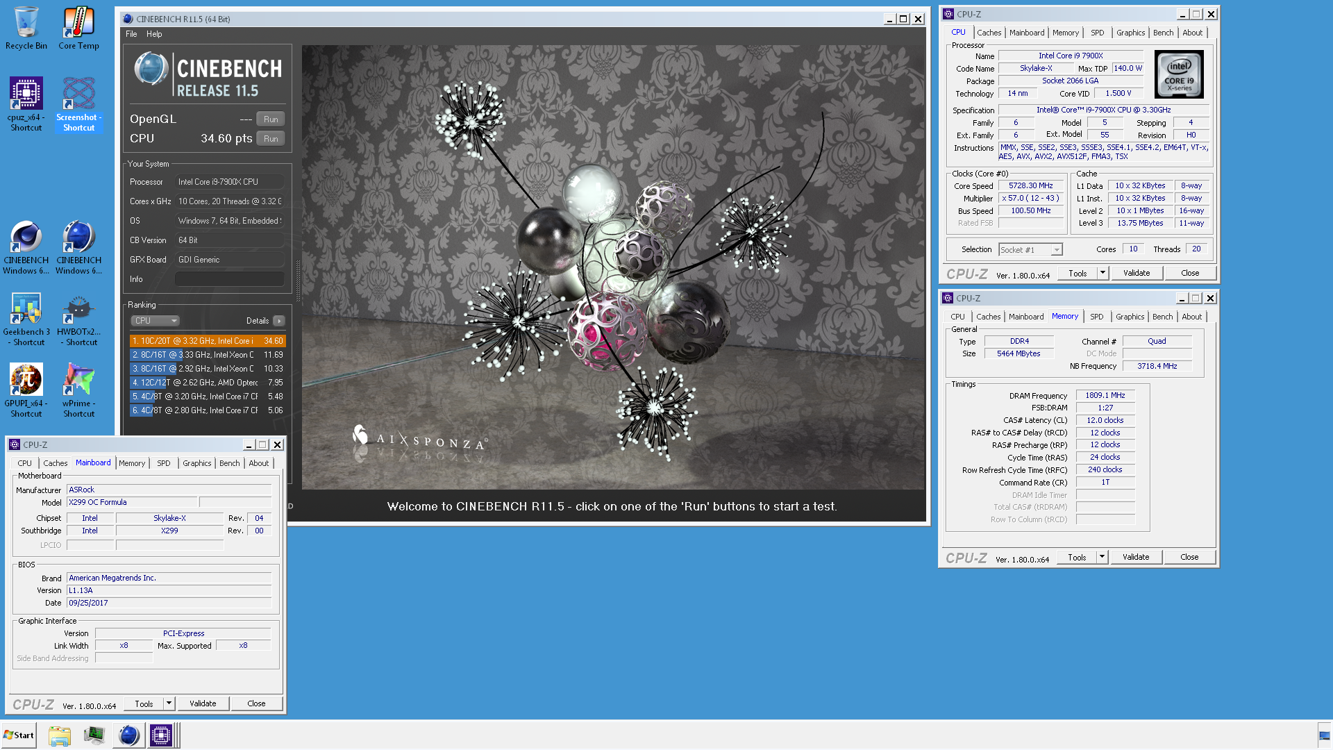Click the system monitor icon in taskbar
Image resolution: width=1333 pixels, height=750 pixels.
94,735
